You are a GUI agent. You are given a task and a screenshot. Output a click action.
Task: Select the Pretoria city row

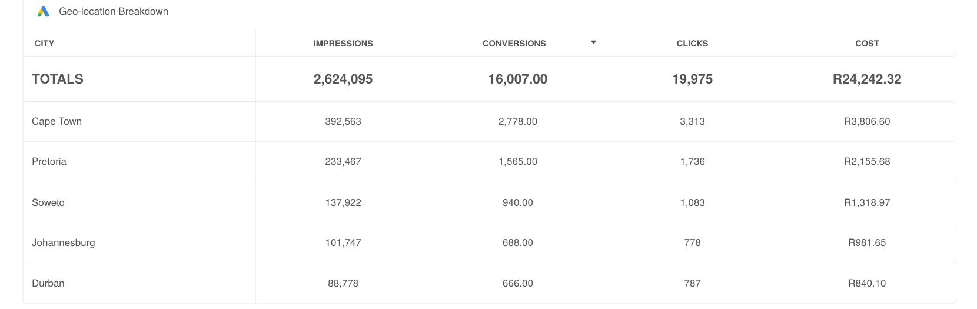click(488, 162)
